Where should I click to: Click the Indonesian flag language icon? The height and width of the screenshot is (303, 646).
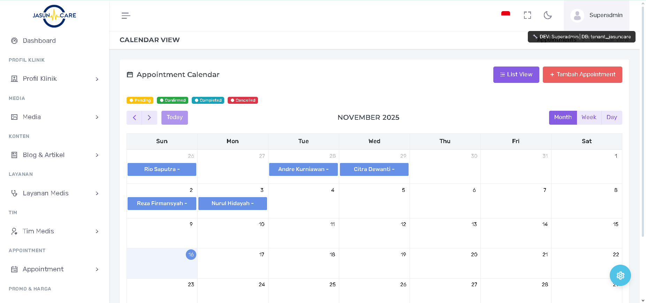coord(506,14)
